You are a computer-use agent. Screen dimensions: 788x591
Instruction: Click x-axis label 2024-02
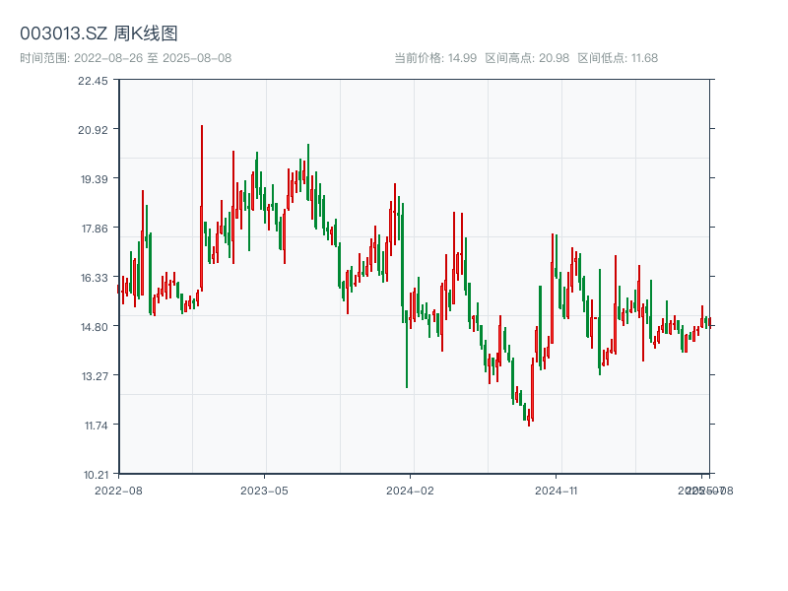click(410, 491)
